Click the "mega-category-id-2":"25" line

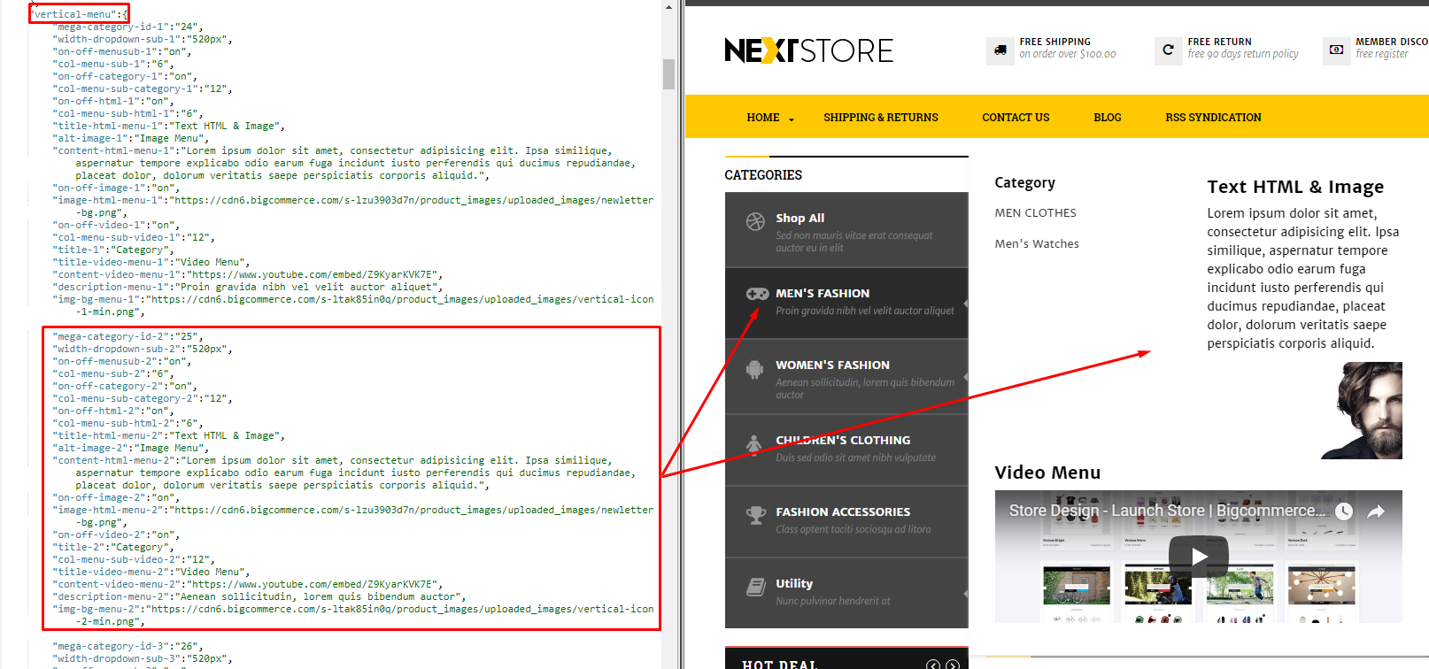click(x=127, y=336)
